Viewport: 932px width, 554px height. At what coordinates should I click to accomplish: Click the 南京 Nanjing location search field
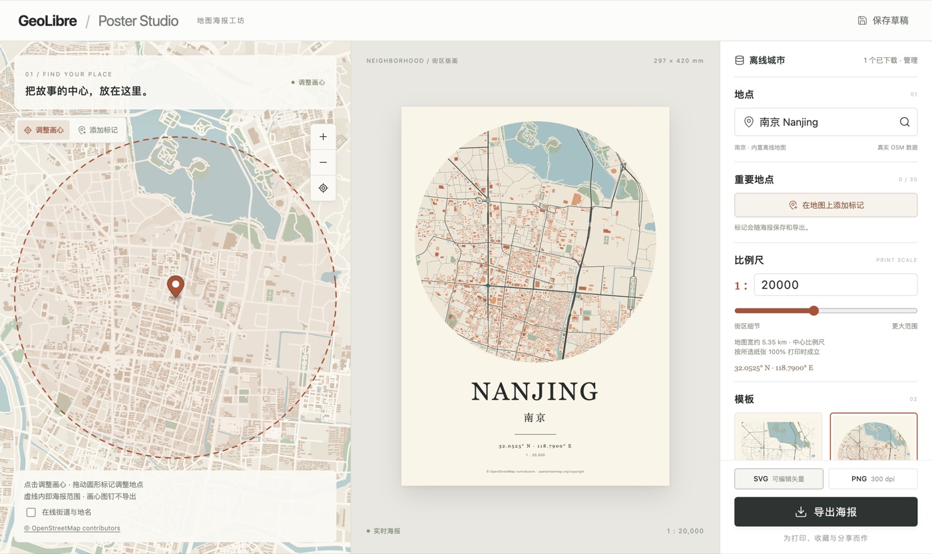coord(826,122)
